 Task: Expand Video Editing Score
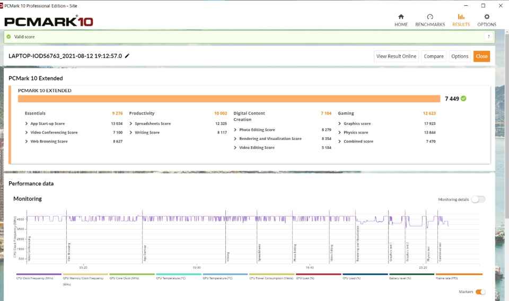coord(235,147)
